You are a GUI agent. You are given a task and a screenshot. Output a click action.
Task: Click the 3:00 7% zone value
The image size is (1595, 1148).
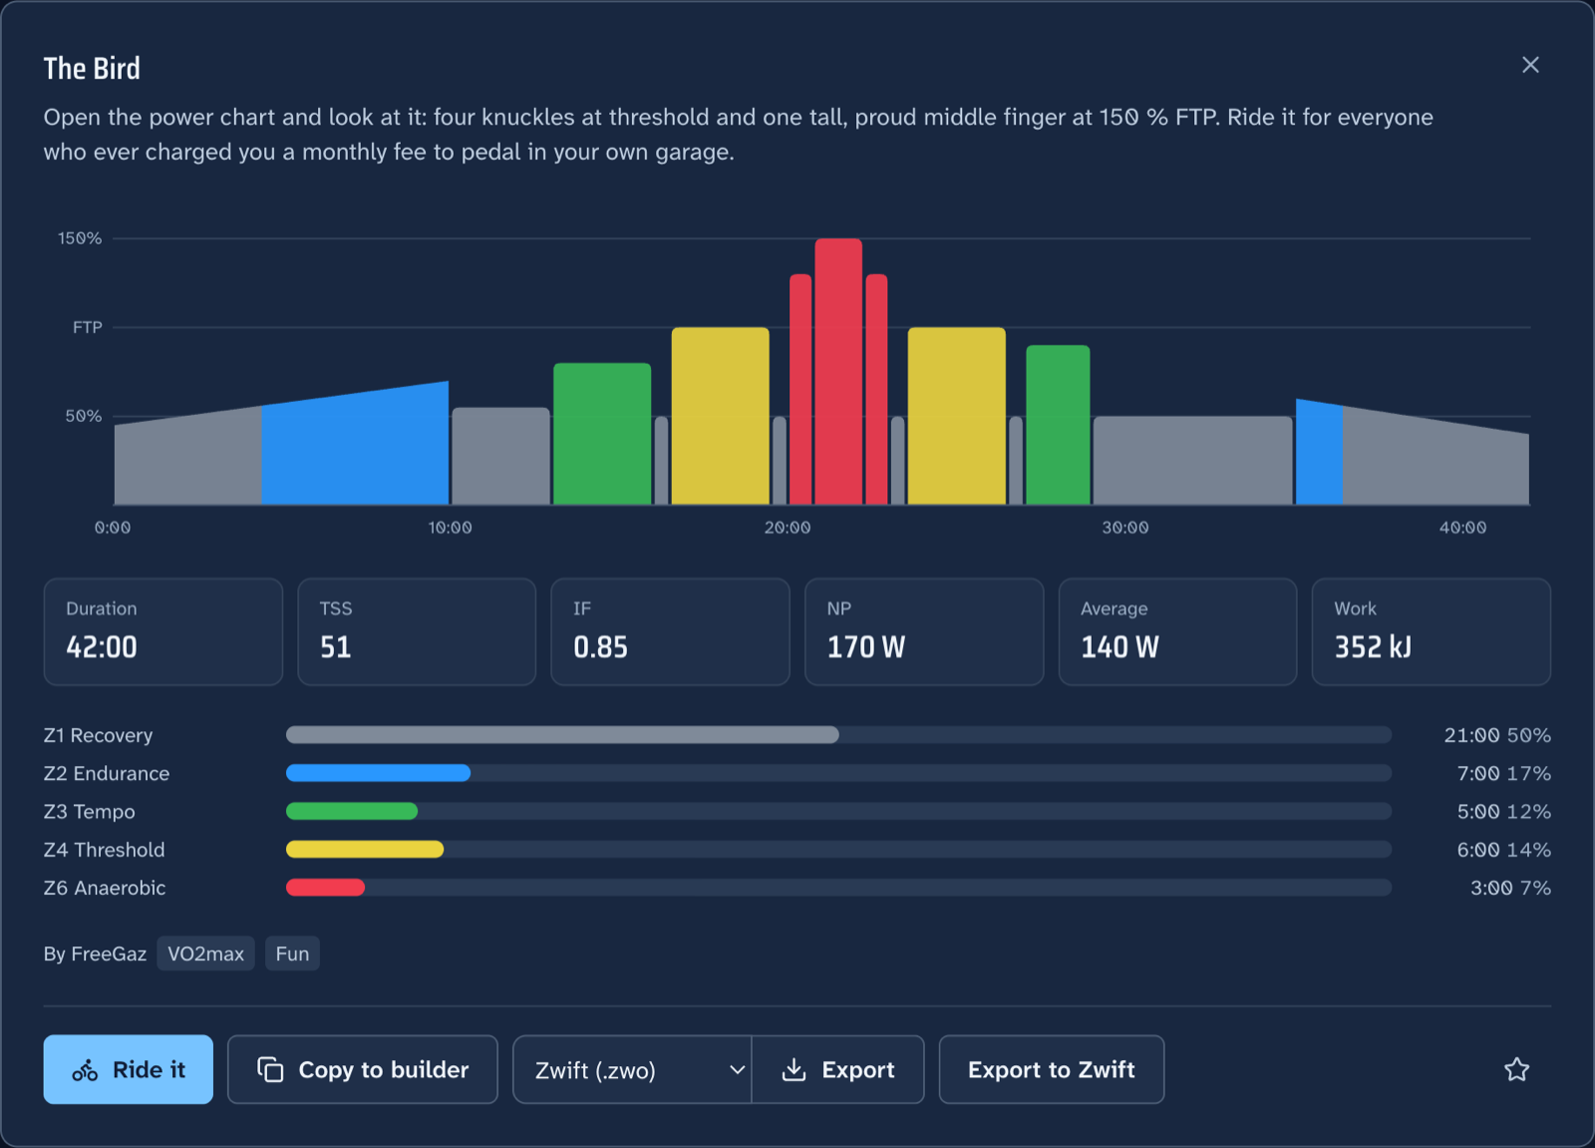pyautogui.click(x=1510, y=888)
